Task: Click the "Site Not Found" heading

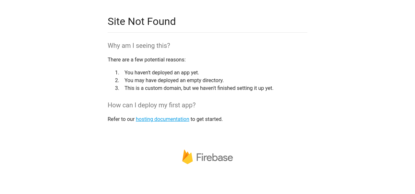Action: point(142,22)
